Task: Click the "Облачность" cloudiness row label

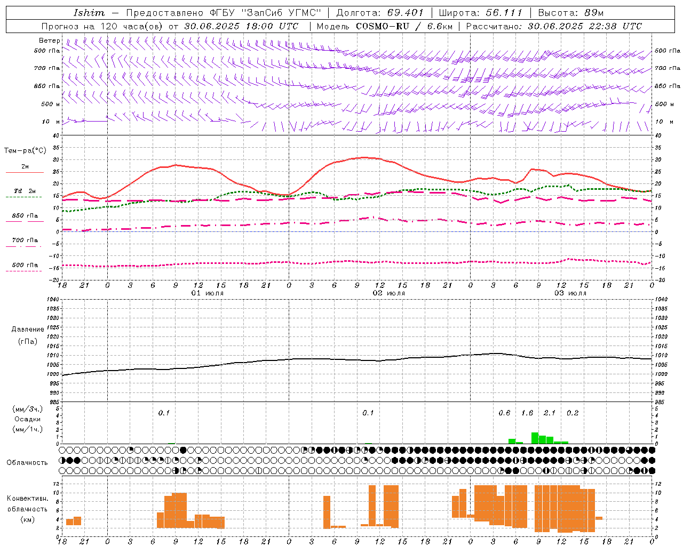Action: coord(27,462)
